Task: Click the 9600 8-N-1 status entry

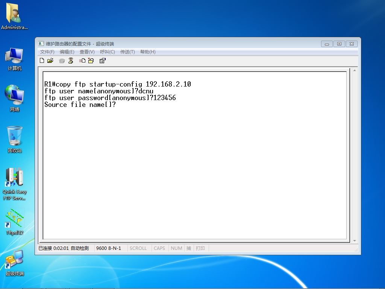Action: tap(109, 248)
